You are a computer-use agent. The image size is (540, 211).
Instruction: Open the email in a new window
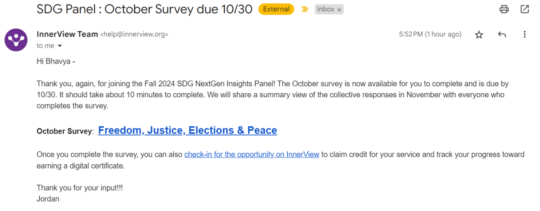[x=524, y=9]
